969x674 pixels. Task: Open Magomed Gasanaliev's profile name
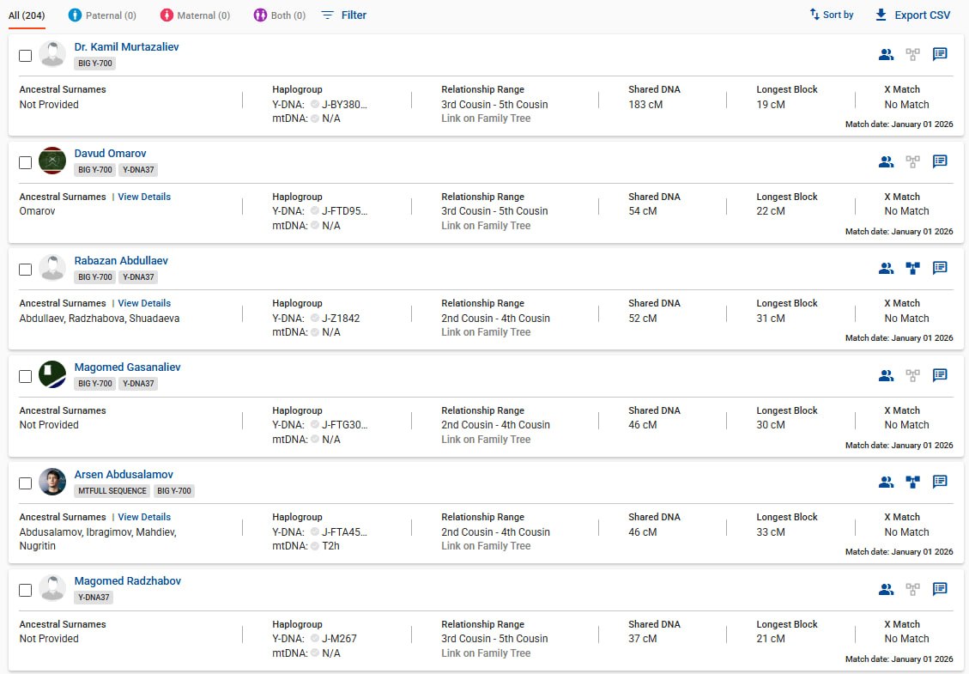(127, 367)
